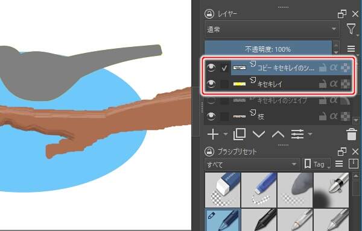Duplicate the selected layer
Screen dimensions: 362x231
(x=240, y=134)
